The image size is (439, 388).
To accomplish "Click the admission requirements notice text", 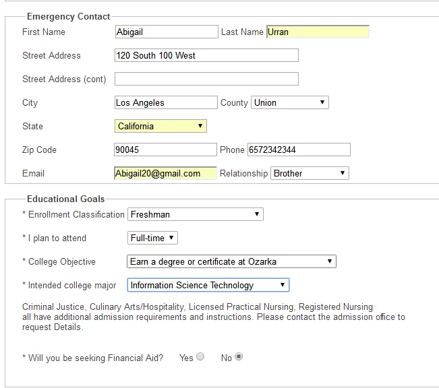I will coord(214,317).
